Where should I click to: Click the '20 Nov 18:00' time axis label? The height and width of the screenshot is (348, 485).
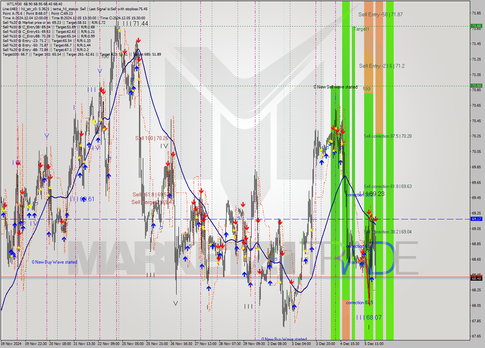pyautogui.click(x=61, y=344)
